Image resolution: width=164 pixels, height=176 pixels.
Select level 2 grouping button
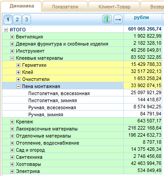[x=17, y=19]
